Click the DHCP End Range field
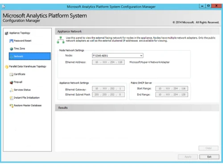Image resolution: width=223 pixels, height=167 pixels. coord(172,94)
